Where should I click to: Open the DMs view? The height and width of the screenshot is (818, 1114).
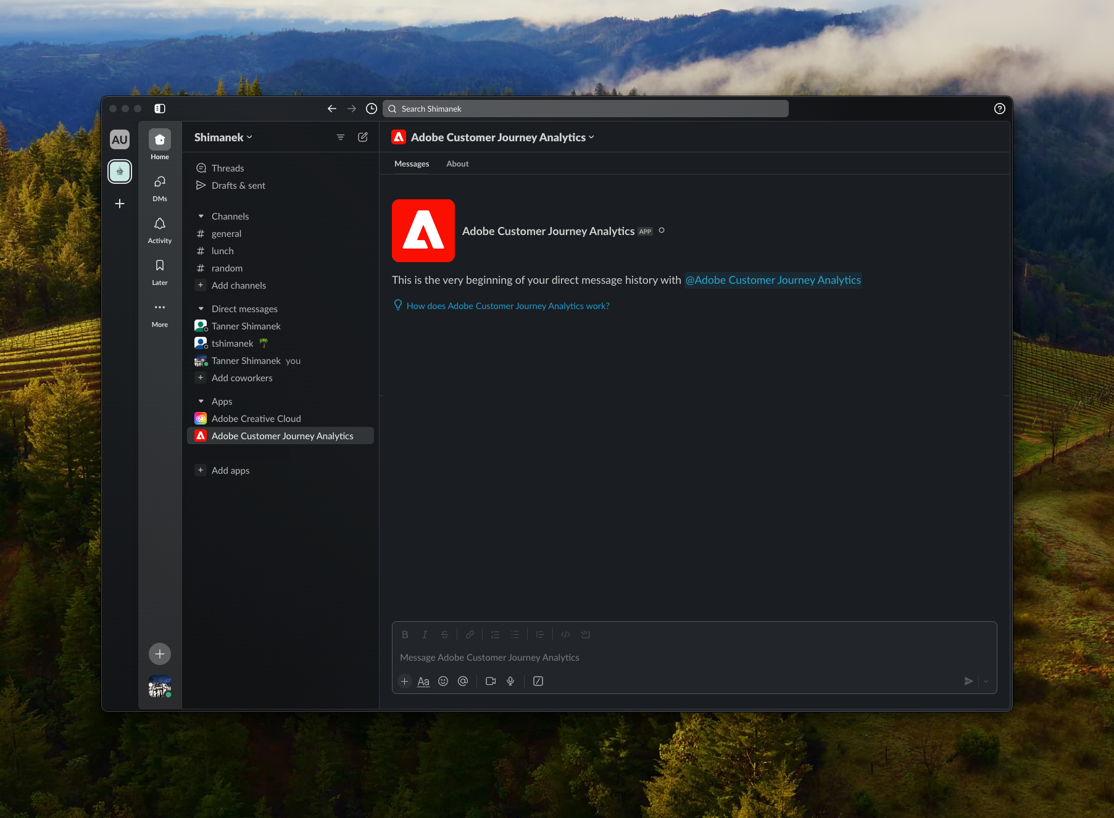click(160, 188)
